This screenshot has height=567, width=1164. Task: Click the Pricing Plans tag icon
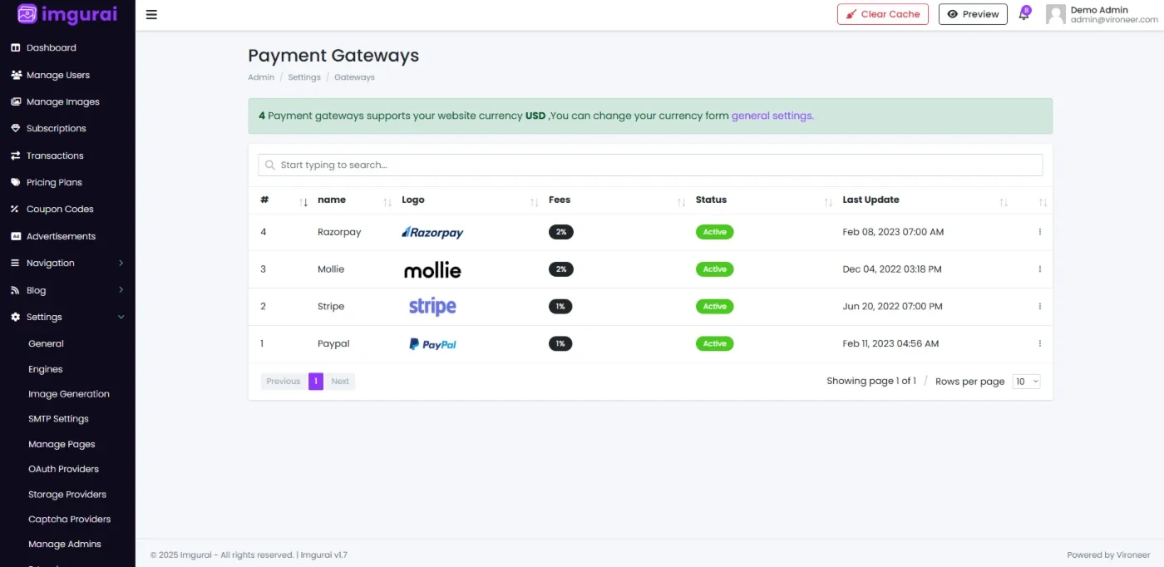tap(15, 182)
